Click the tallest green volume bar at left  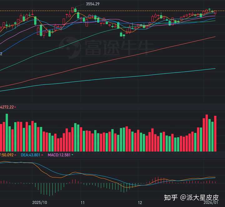tap(7, 132)
